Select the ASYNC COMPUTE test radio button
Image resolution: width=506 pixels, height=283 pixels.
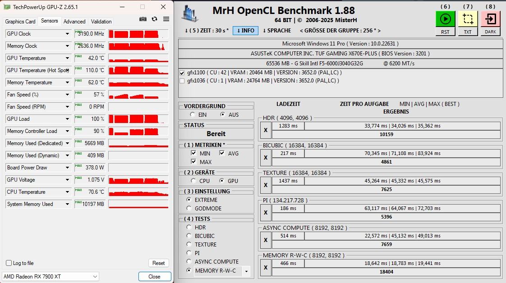(x=189, y=261)
